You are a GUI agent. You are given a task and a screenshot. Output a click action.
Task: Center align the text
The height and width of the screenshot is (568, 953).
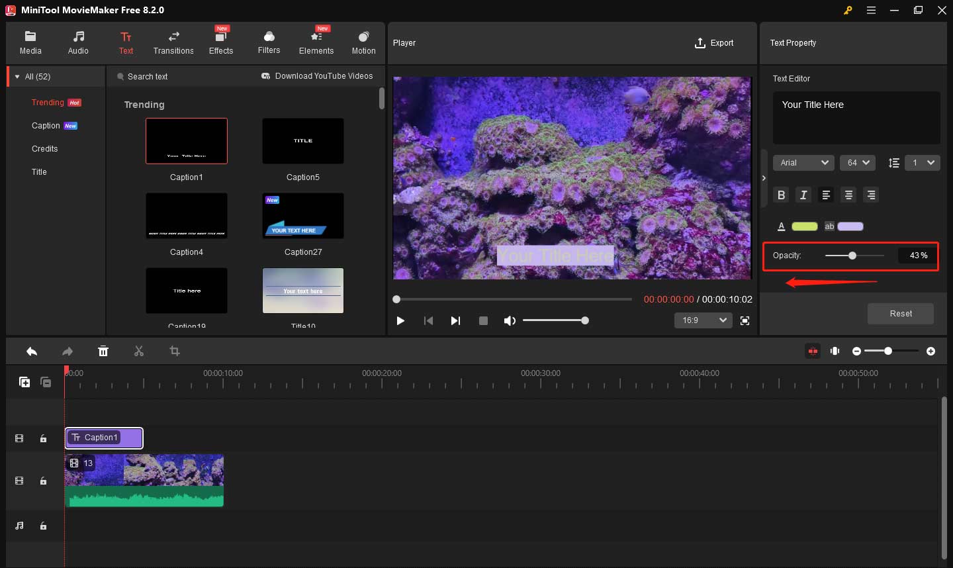pos(848,195)
